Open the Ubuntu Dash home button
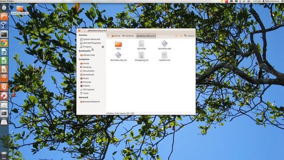The width and height of the screenshot is (284, 160). point(4,8)
